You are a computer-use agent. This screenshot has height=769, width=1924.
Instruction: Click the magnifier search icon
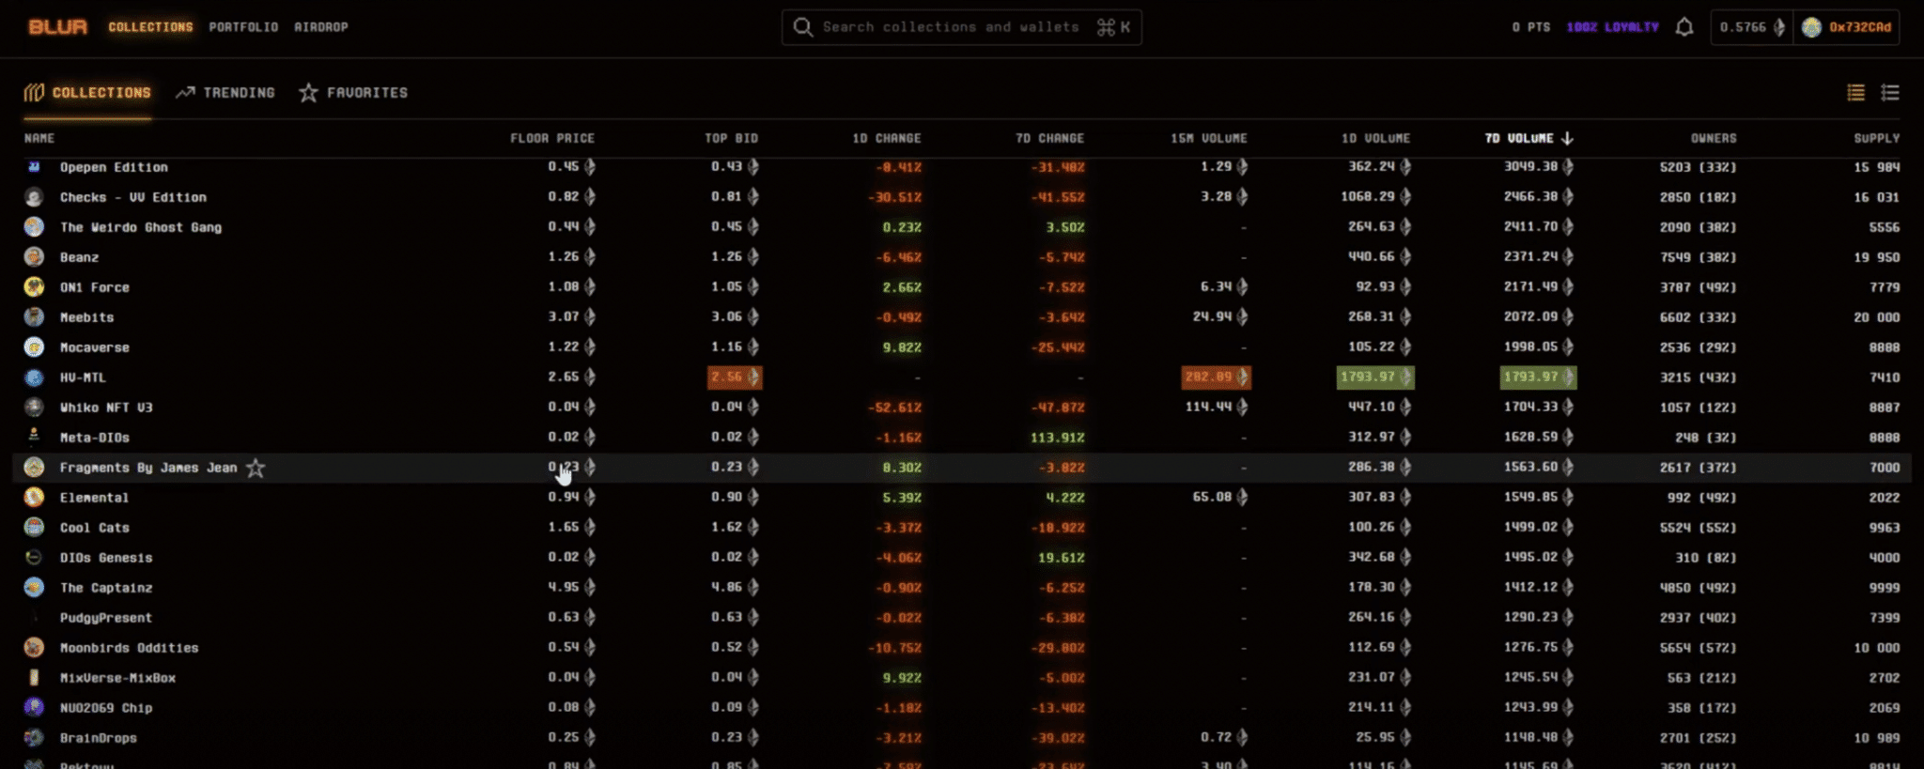coord(802,27)
